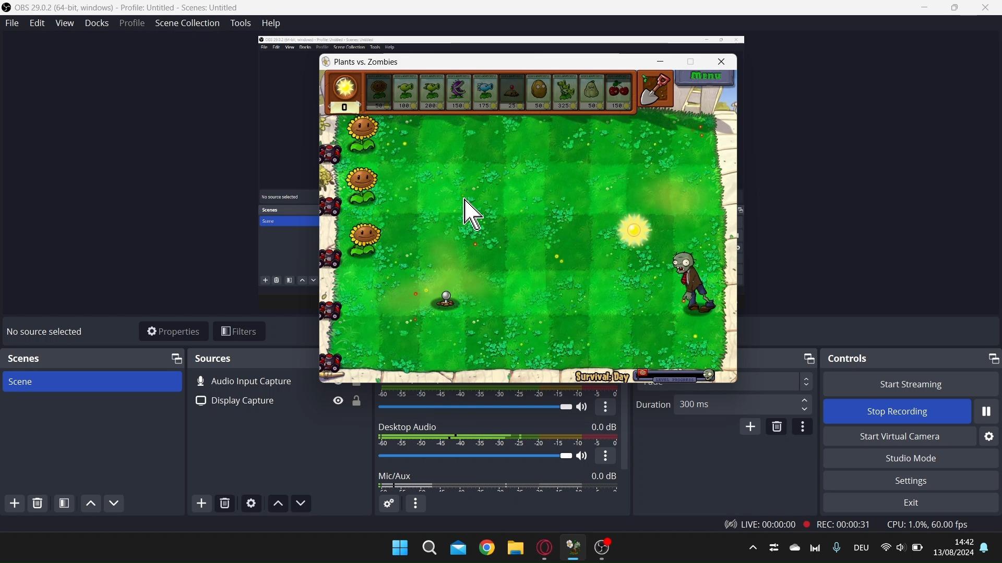Pause recording button
Screen dimensions: 1002x563
click(986, 412)
